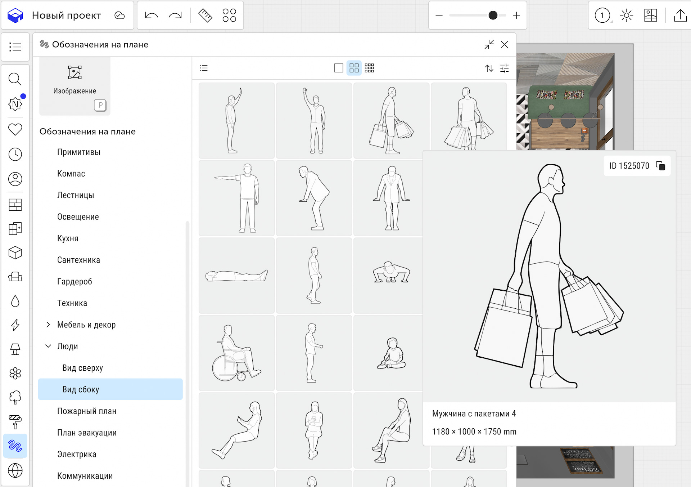Open favorites heart icon in sidebar

[15, 129]
